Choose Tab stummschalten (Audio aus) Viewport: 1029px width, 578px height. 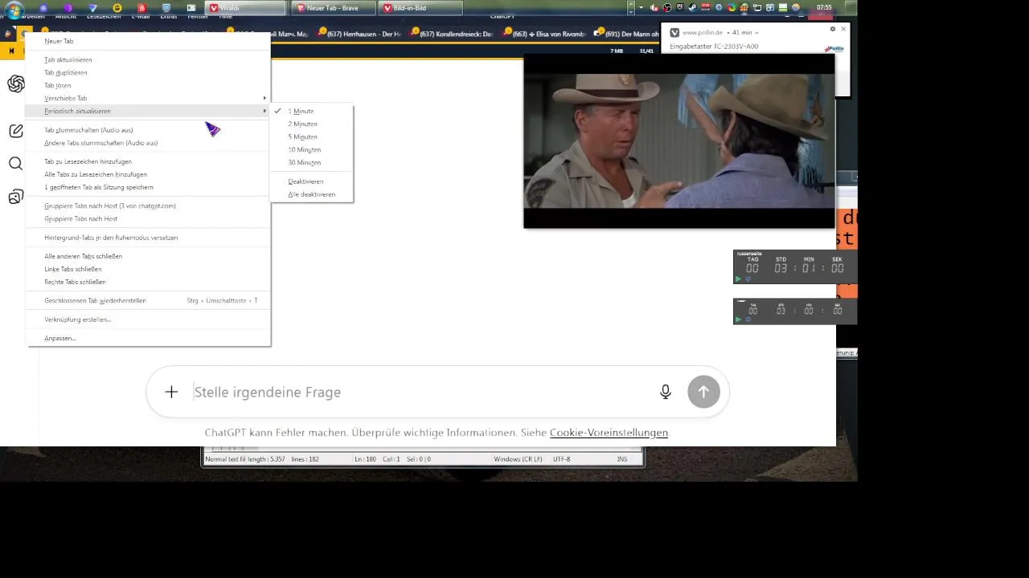pos(149,130)
